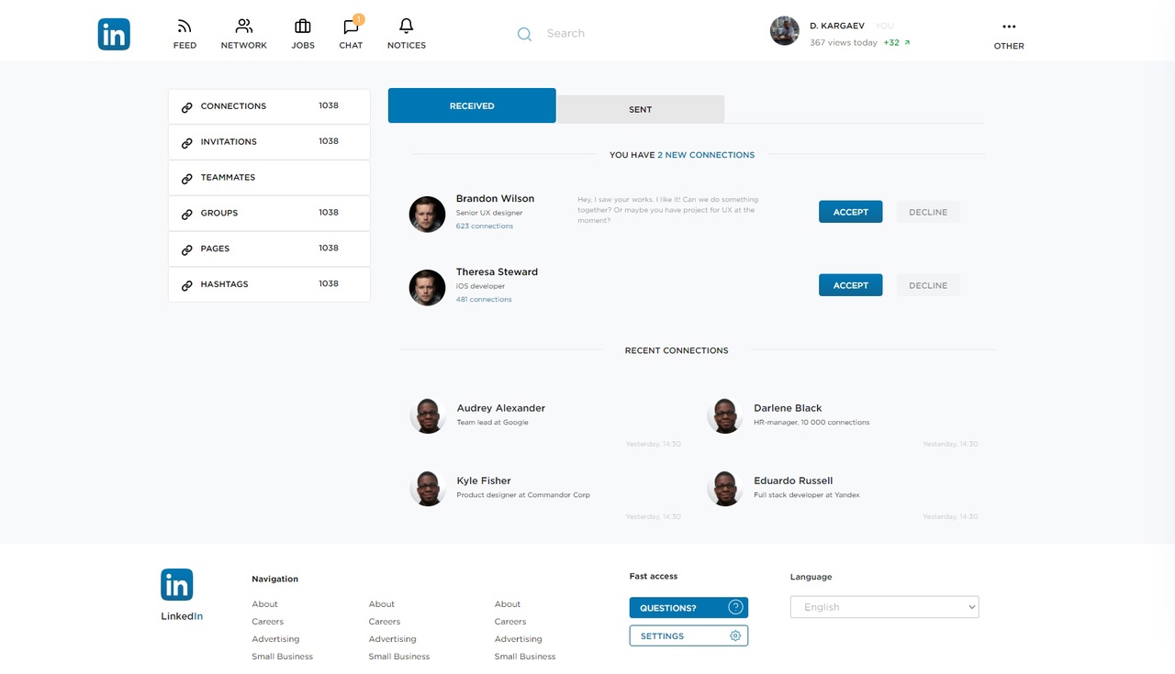
Task: Click the link icon beside Invitations
Action: pyautogui.click(x=186, y=143)
